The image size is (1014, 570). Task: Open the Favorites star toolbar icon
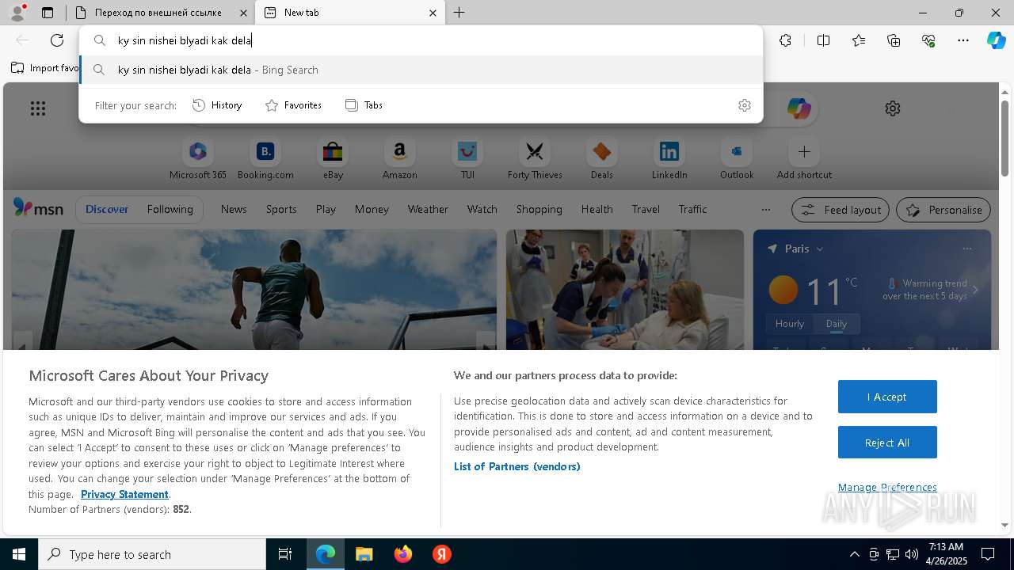coord(859,40)
